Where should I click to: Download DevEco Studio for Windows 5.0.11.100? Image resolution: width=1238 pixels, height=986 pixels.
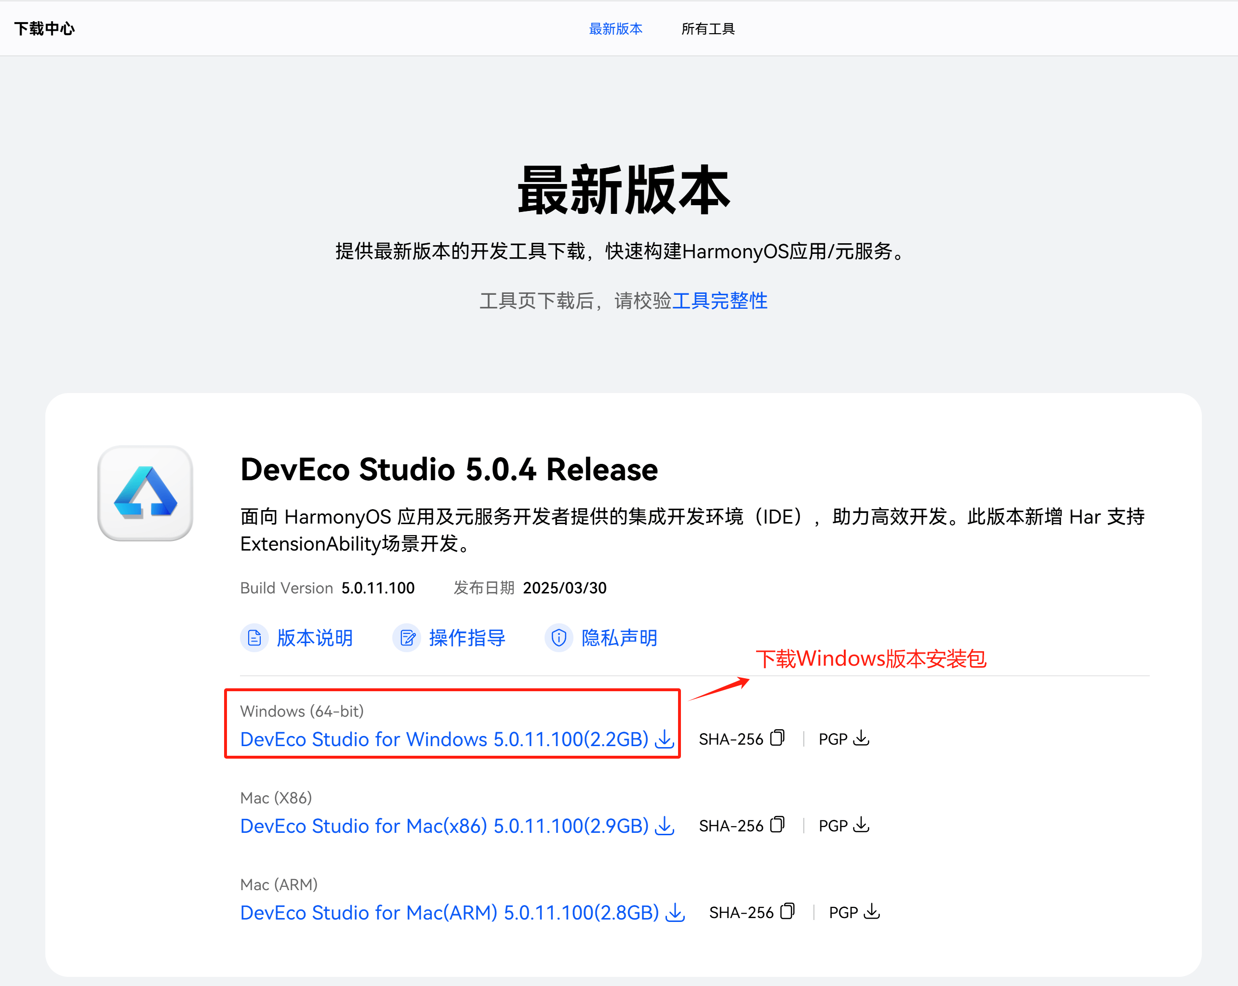[444, 739]
